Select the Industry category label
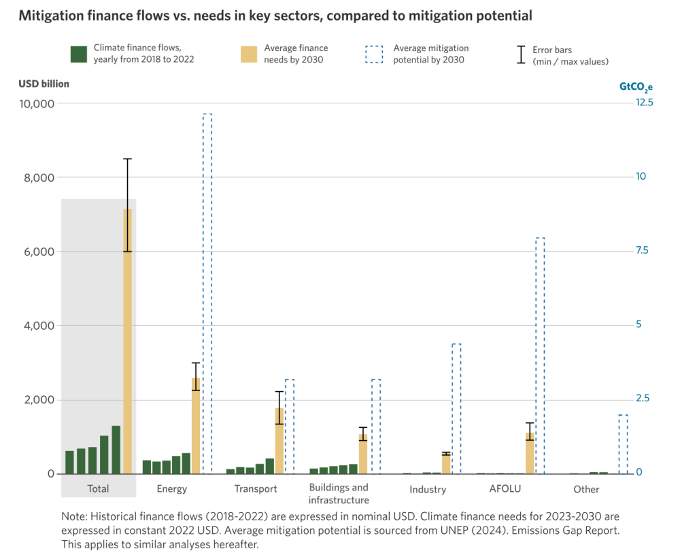The height and width of the screenshot is (551, 680). pos(428,489)
